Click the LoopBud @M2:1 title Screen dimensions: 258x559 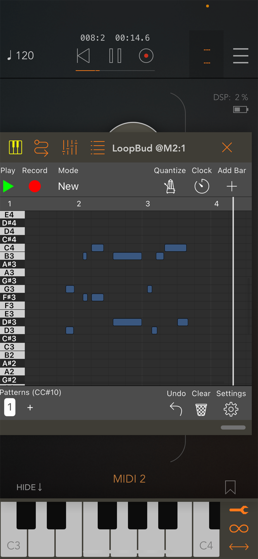point(149,148)
